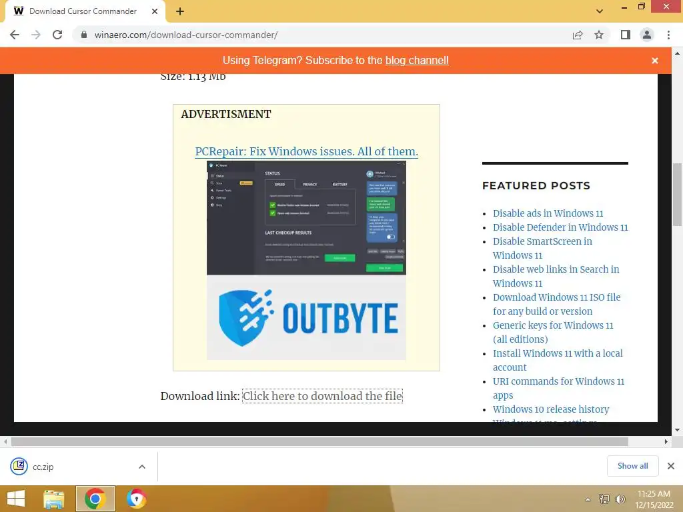Open Disable web links in Search post
The width and height of the screenshot is (683, 512).
tap(556, 276)
